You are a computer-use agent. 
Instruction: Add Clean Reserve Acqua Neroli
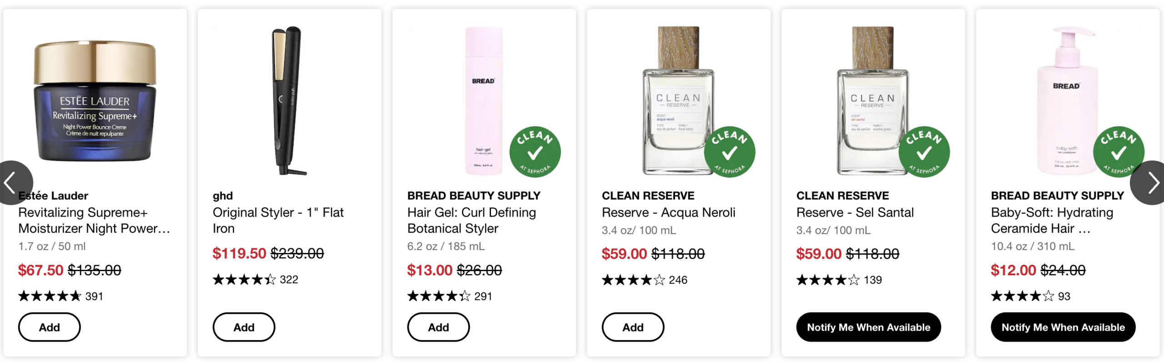tap(633, 327)
